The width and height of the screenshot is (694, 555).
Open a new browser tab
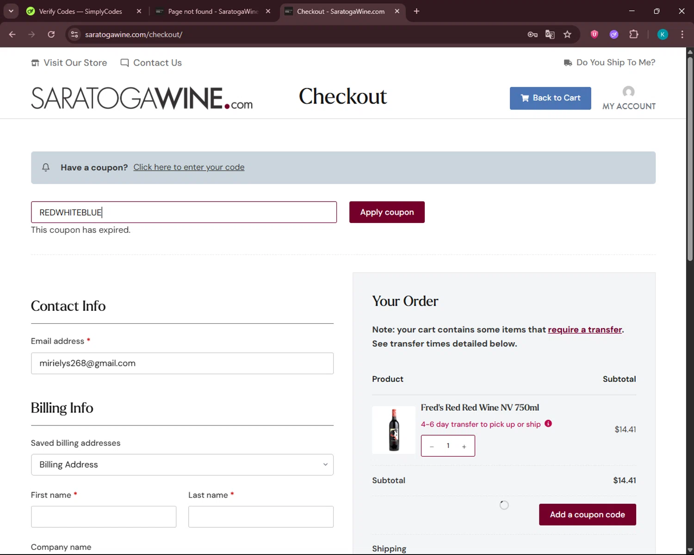tap(416, 11)
